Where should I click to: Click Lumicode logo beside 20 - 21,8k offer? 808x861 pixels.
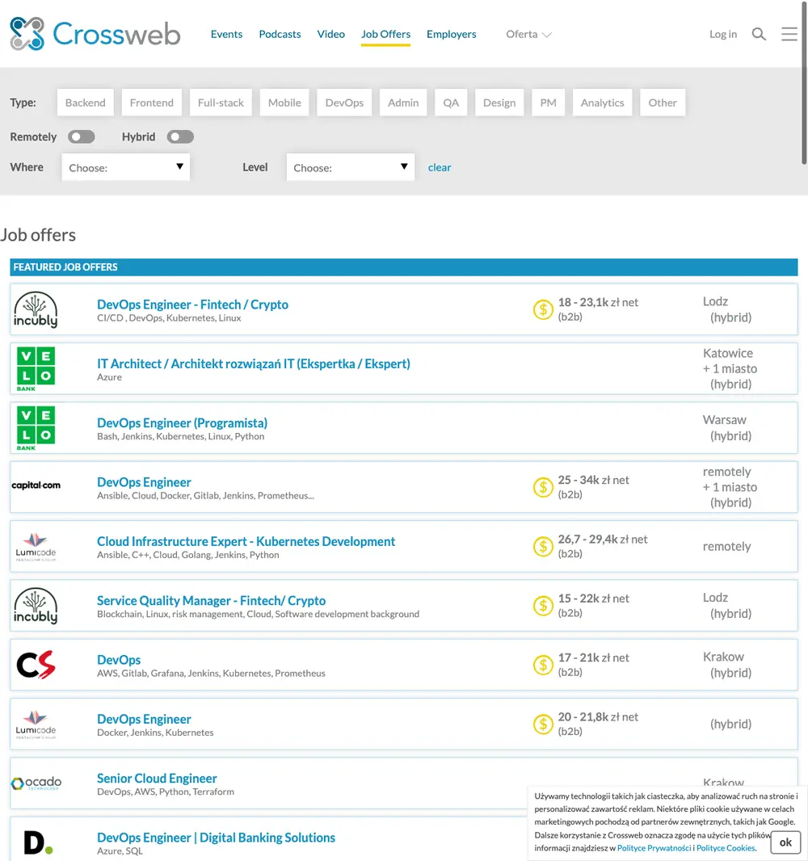pos(36,724)
